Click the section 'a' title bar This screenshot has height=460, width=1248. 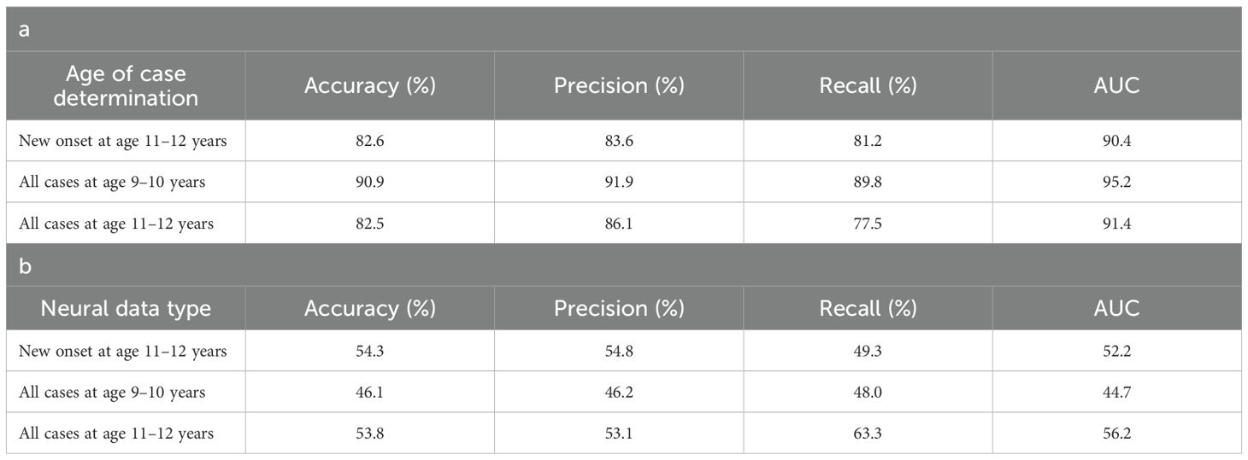pos(624,29)
